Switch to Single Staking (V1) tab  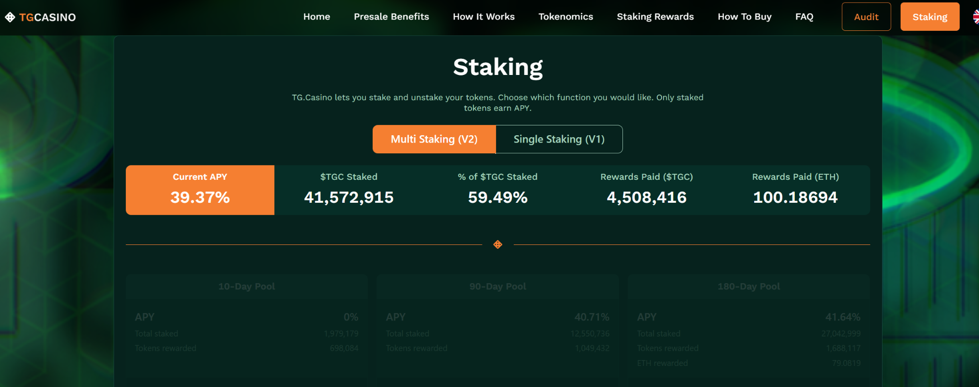[559, 139]
